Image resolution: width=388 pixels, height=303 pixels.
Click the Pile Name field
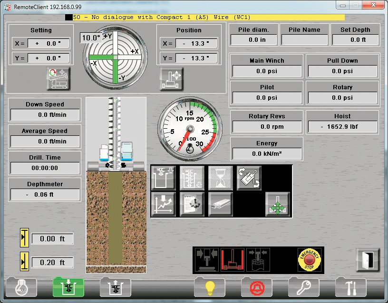304,40
